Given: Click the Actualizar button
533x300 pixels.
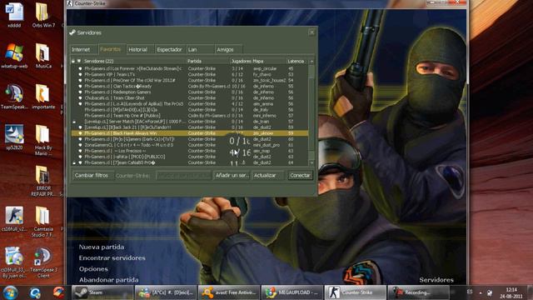Looking at the screenshot, I should point(268,176).
